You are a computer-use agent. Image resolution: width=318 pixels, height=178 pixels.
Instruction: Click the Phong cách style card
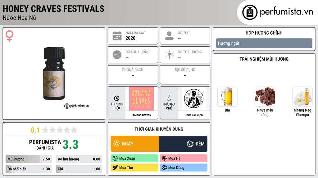coord(133,75)
